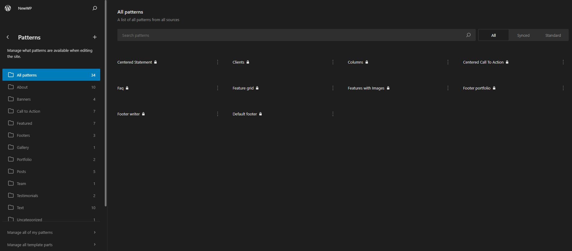Open actions menu for Footer writer pattern

(218, 114)
